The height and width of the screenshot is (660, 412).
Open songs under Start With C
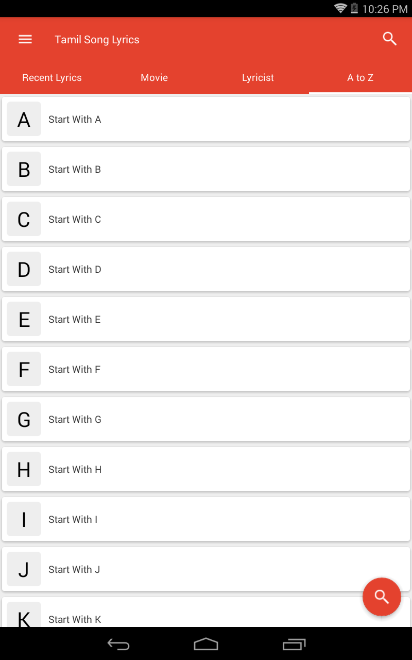point(206,220)
